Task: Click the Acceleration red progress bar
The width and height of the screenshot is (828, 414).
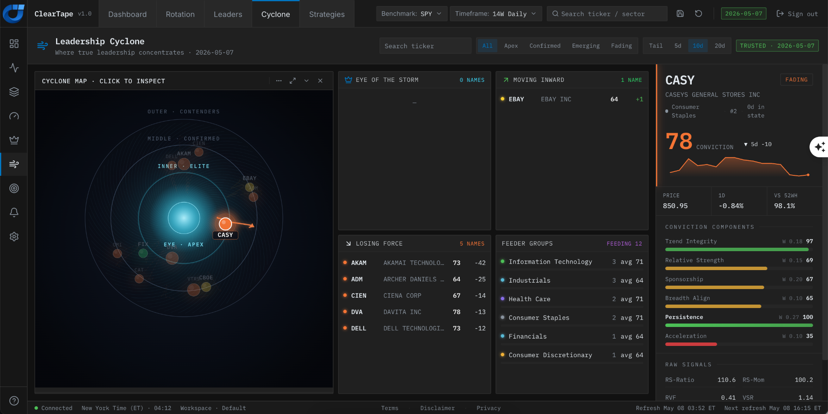Action: pyautogui.click(x=739, y=344)
